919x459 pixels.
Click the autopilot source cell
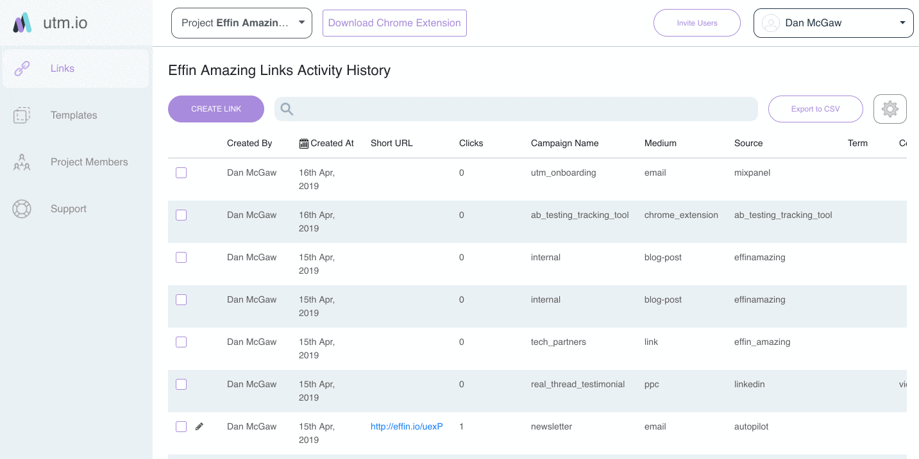[x=752, y=426]
